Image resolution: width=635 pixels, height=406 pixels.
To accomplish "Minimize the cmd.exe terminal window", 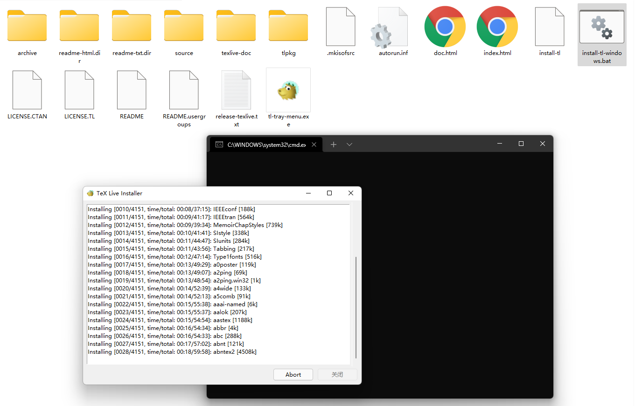I will (x=500, y=144).
